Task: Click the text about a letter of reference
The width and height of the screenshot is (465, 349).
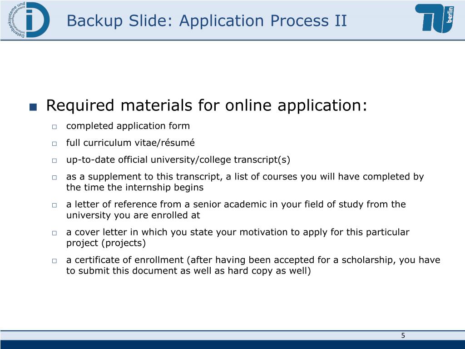Action: click(x=236, y=209)
